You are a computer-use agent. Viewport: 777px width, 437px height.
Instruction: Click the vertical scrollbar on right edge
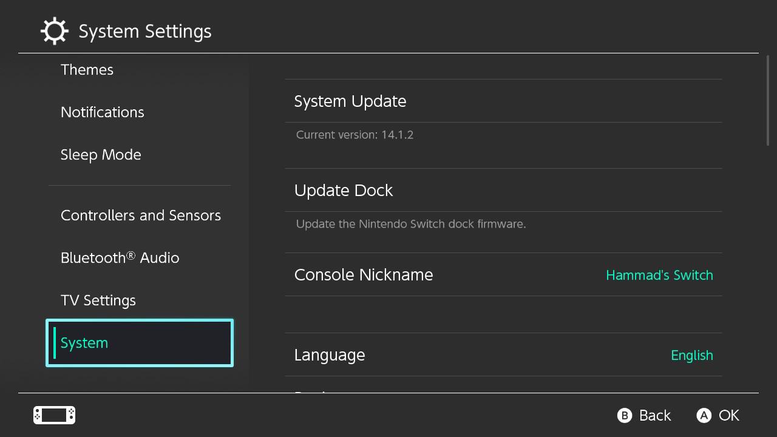[x=768, y=101]
